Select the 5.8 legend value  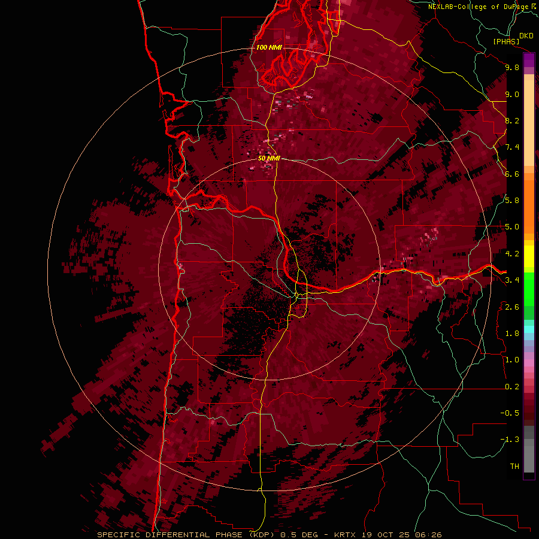click(x=512, y=201)
